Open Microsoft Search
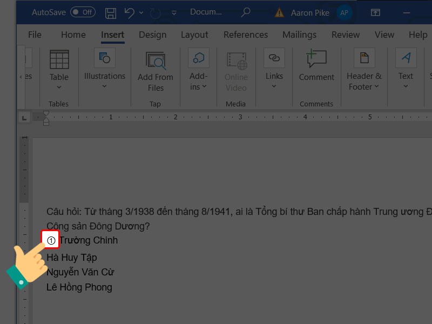Screen dimensions: 432x324 (246, 11)
